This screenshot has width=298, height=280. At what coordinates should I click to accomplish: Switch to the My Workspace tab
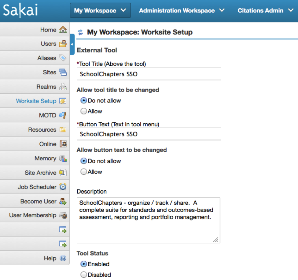tap(100, 10)
